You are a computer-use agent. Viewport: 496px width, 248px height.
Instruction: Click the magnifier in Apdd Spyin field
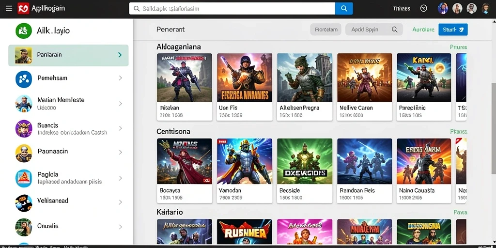[x=394, y=30]
